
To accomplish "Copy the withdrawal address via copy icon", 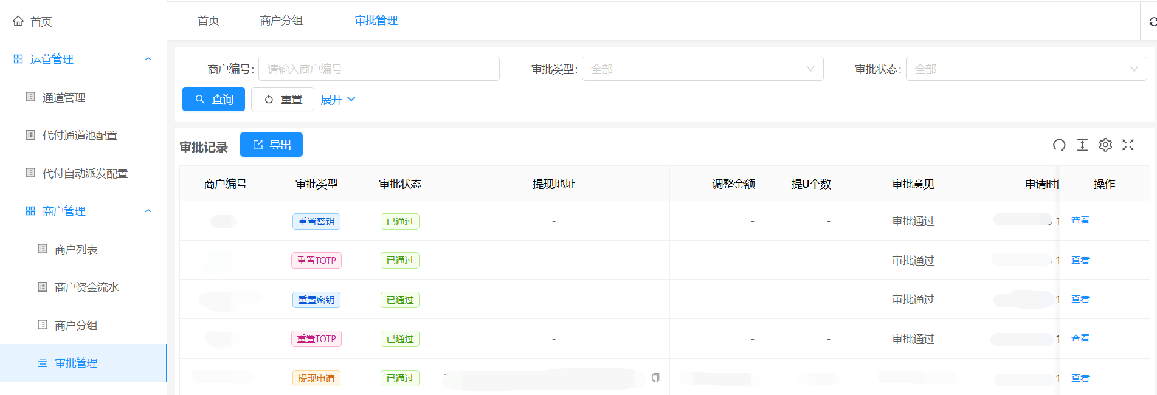I will click(655, 378).
